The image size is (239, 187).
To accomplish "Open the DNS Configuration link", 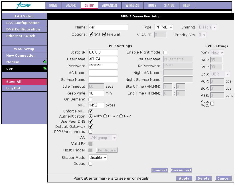I will coord(23,29).
